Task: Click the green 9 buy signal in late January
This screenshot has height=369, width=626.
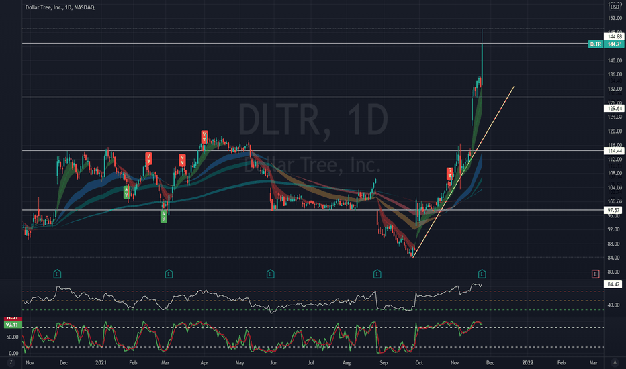Action: [126, 193]
